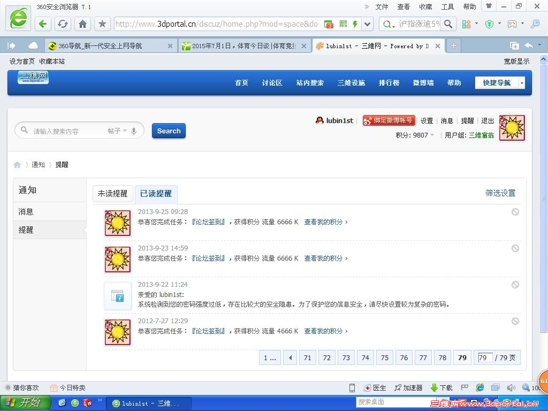Expand the 积分: 9807 dropdown

pyautogui.click(x=415, y=135)
